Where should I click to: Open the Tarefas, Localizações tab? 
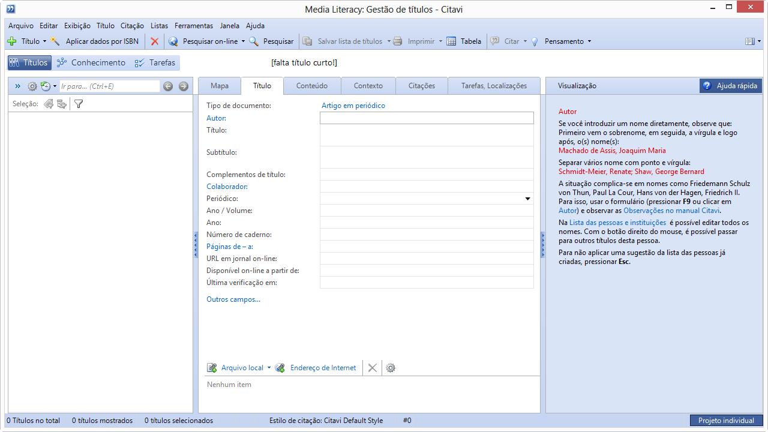point(494,86)
